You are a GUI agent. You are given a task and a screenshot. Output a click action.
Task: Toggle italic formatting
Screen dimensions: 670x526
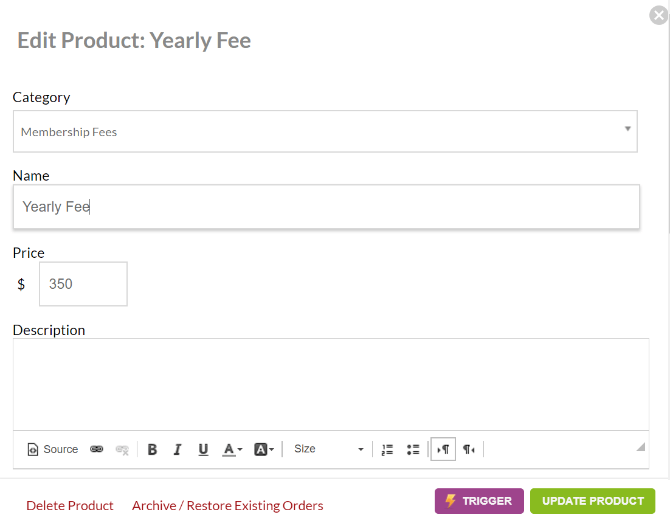(178, 449)
